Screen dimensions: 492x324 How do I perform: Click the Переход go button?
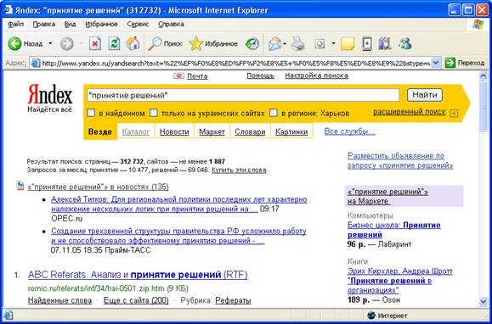[465, 64]
